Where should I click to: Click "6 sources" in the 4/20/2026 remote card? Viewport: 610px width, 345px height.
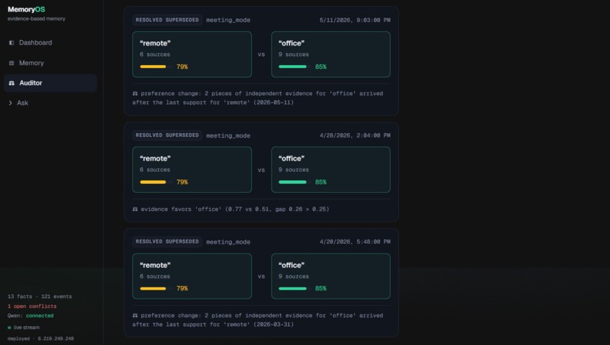[x=155, y=276]
